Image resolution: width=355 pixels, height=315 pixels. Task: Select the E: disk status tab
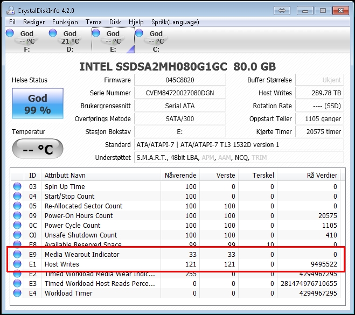coord(113,41)
